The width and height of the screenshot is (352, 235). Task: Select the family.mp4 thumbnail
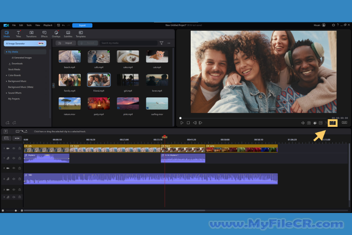tap(69, 80)
